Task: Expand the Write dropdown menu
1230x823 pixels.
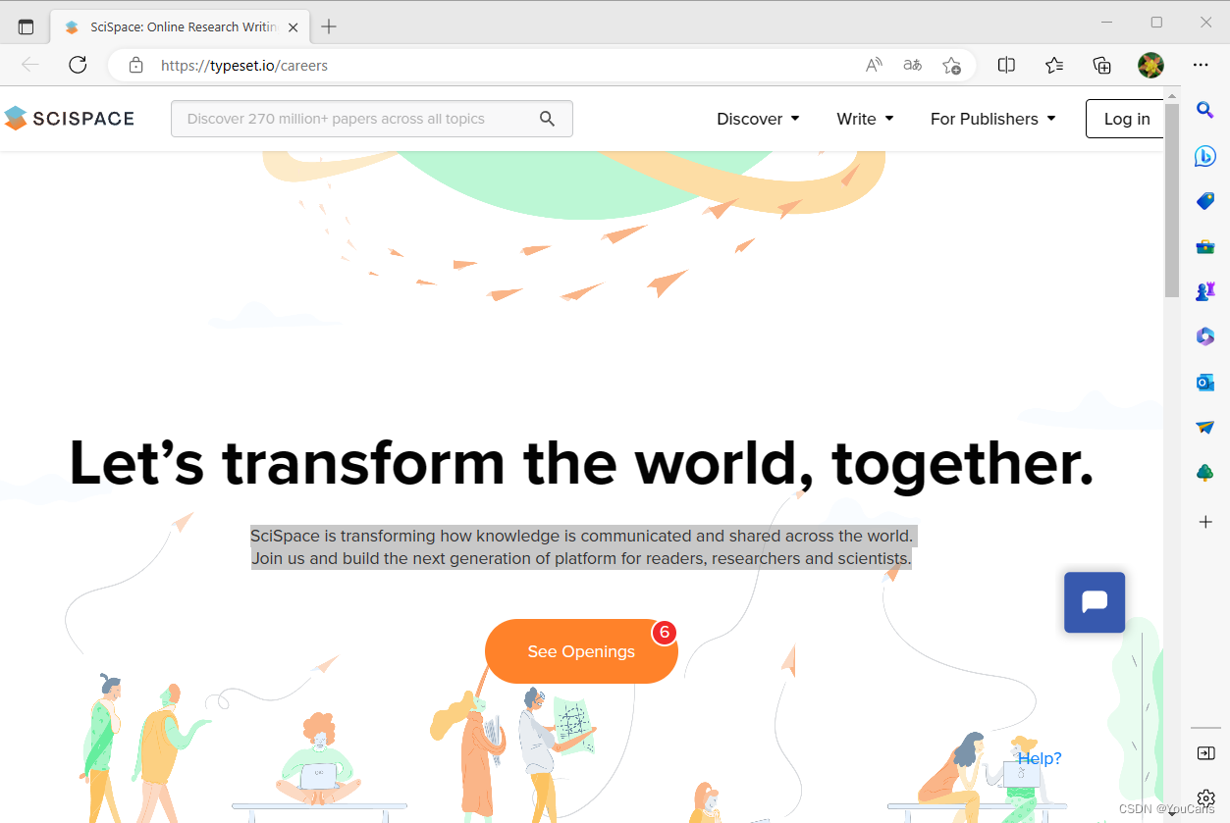Action: 865,119
